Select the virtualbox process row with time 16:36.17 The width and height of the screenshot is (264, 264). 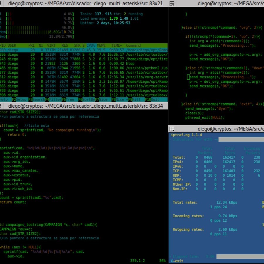pos(84,55)
